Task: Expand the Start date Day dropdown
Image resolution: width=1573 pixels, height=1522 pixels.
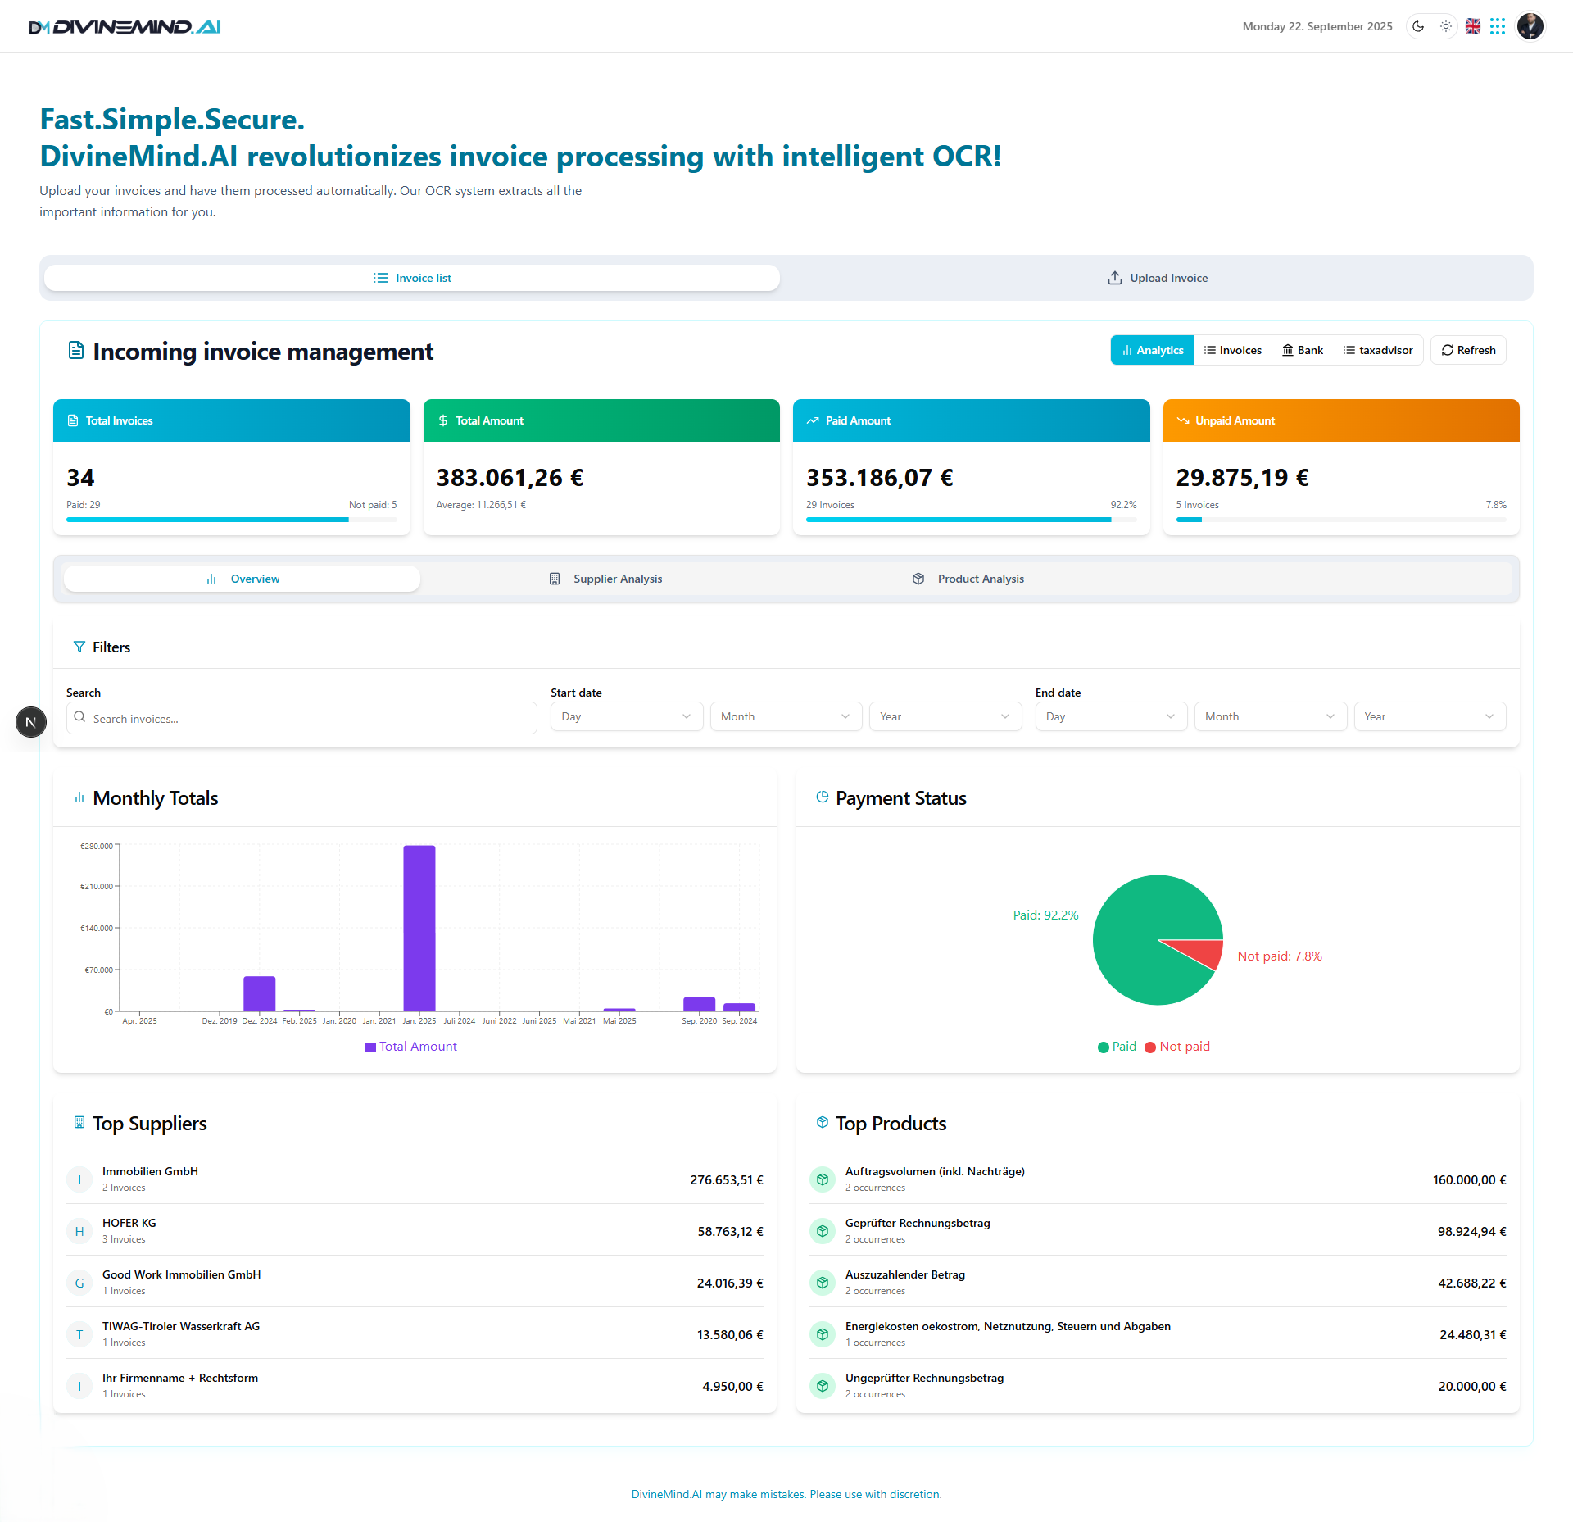Action: [x=626, y=716]
